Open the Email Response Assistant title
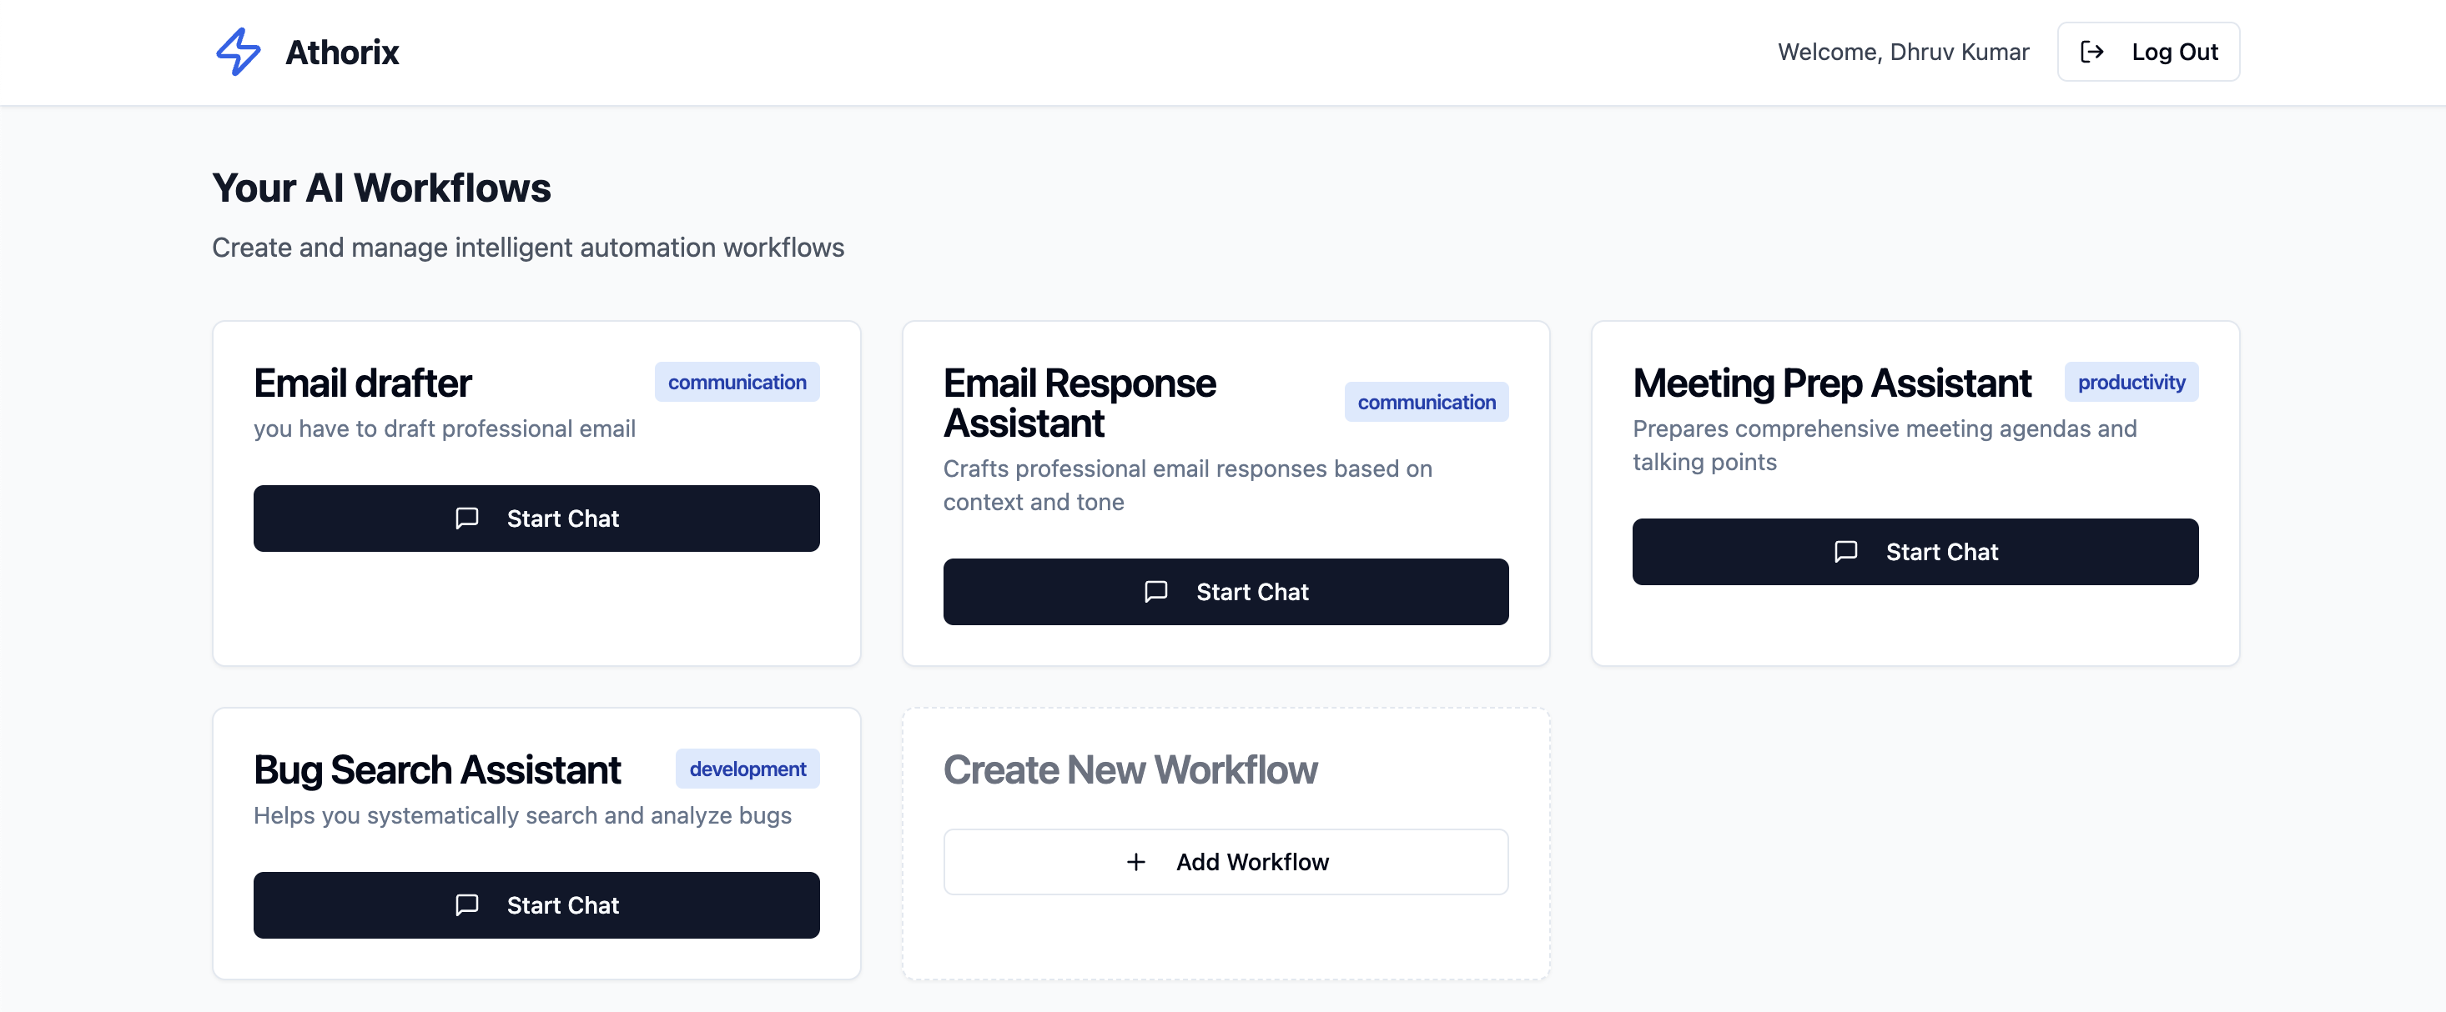 click(x=1079, y=402)
